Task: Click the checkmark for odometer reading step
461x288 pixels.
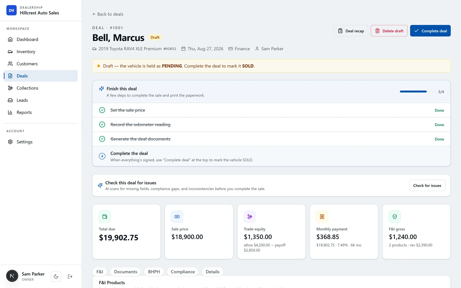Action: pos(102,124)
